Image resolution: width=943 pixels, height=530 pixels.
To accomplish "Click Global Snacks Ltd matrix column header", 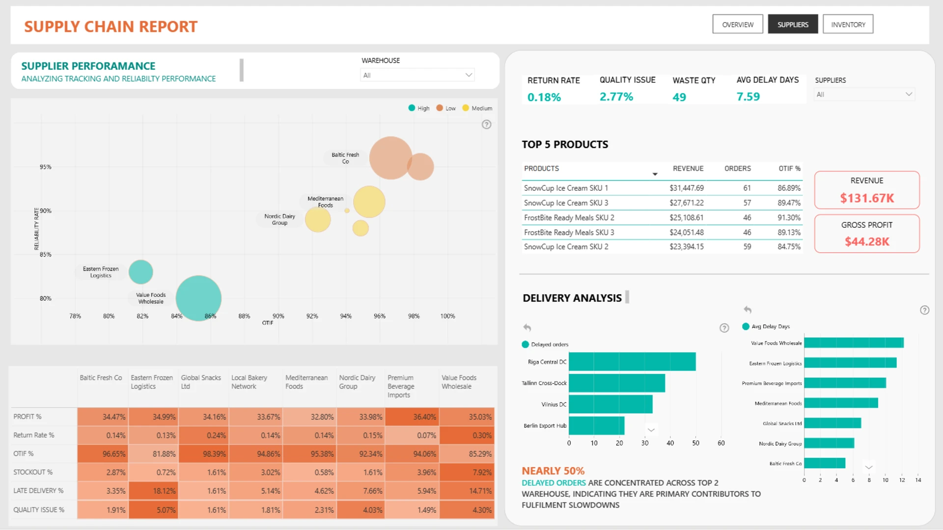I will (x=201, y=382).
